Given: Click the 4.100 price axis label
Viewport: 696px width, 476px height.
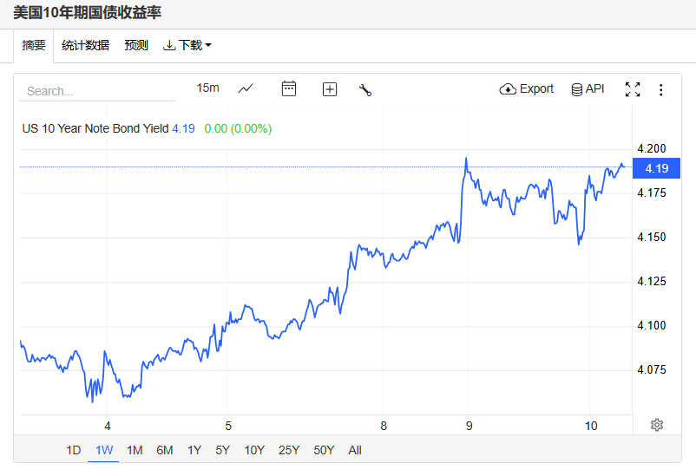Looking at the screenshot, I should pyautogui.click(x=652, y=325).
